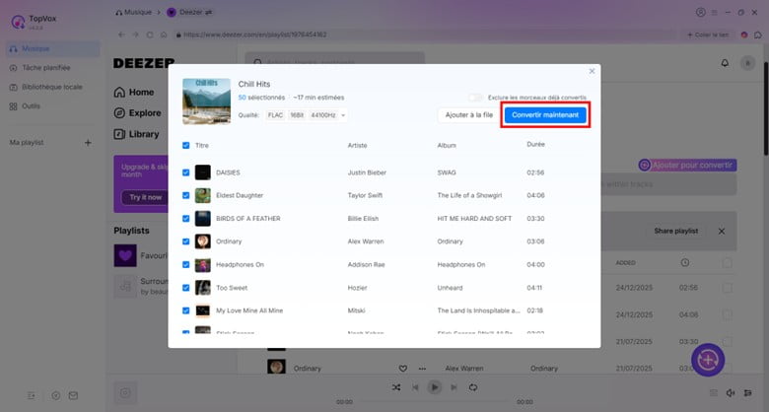
Task: Click the Musique breadcrumb
Action: point(133,12)
